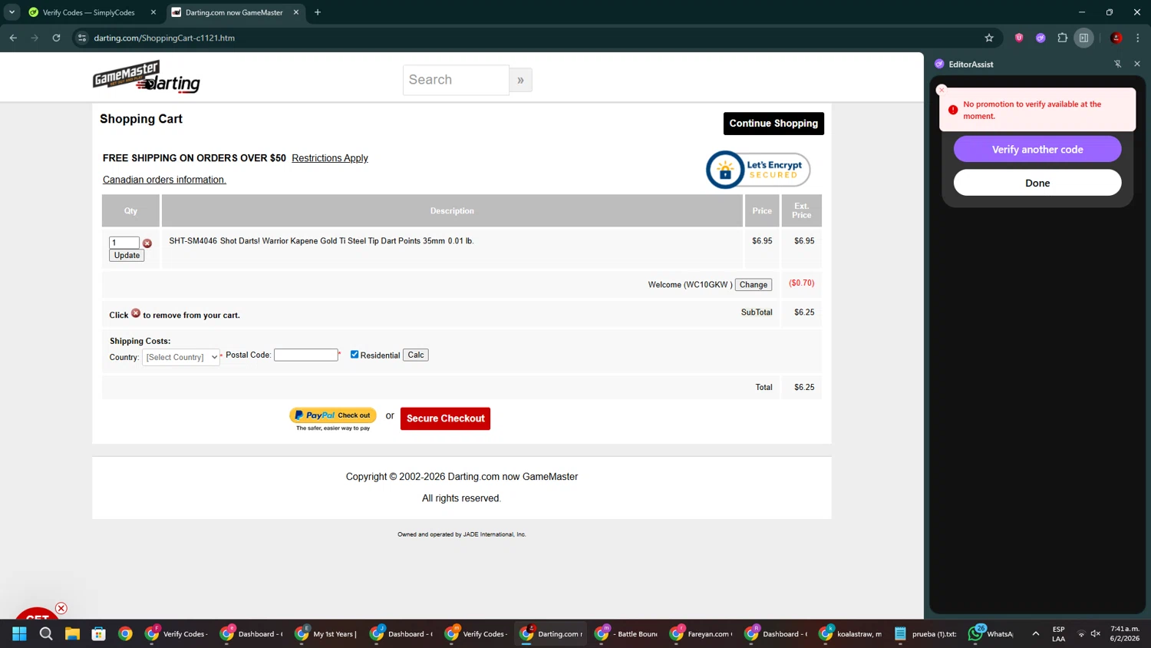This screenshot has width=1151, height=648.
Task: Open the Country select dropdown
Action: (181, 357)
